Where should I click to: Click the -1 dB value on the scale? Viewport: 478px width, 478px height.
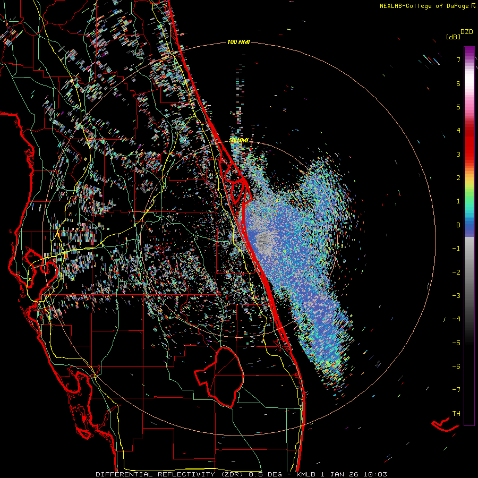456,249
